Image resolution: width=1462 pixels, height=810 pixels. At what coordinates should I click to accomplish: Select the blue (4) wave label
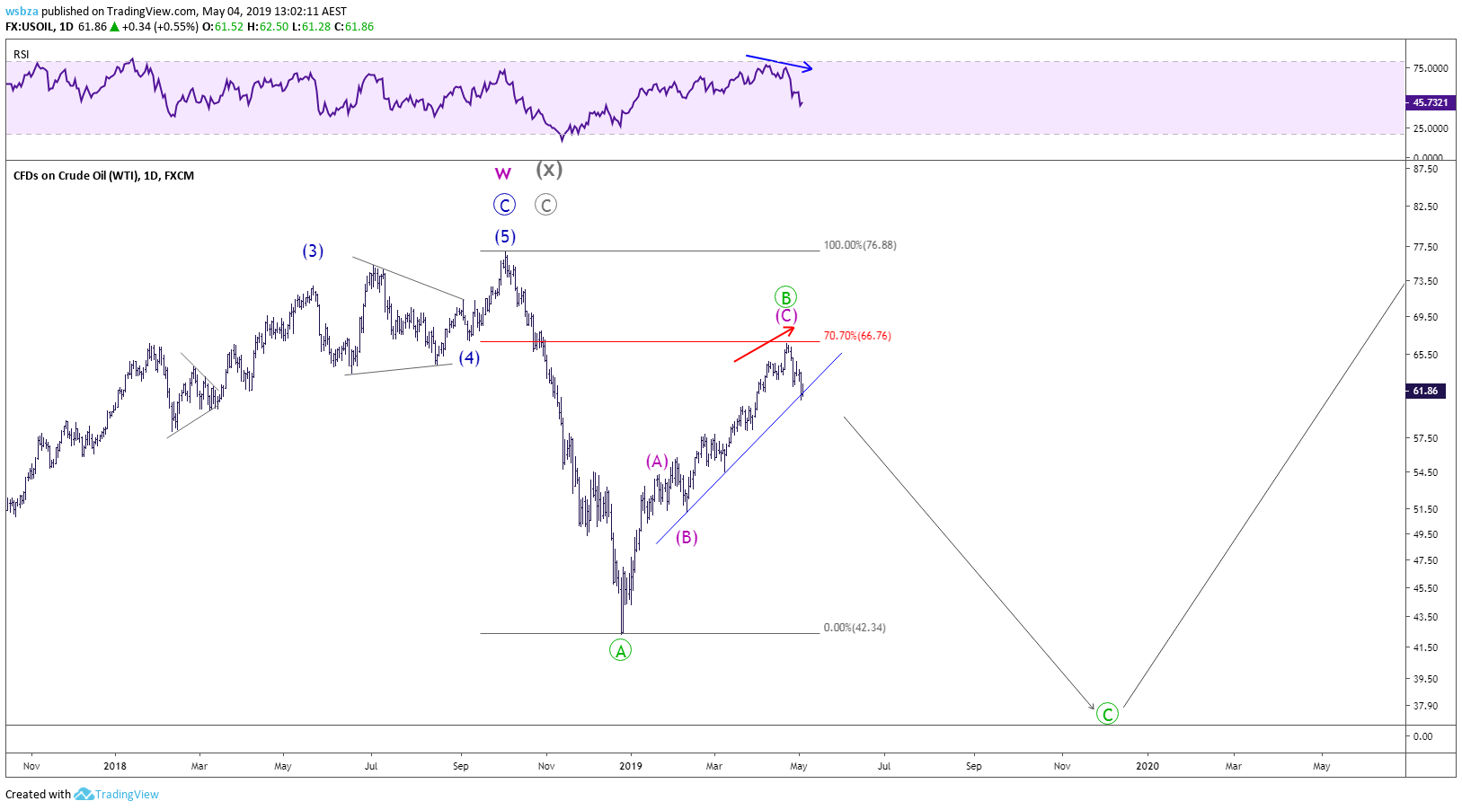coord(469,357)
